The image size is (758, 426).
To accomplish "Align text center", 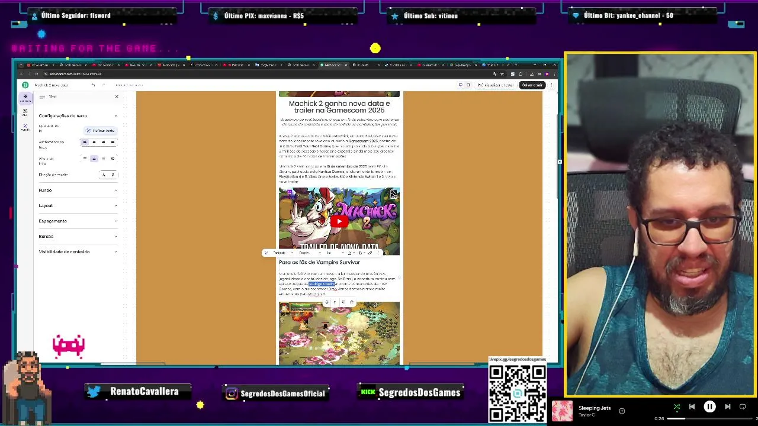I will pos(94,142).
